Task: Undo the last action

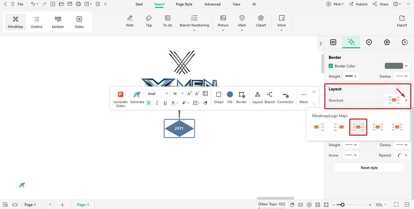Action: click(x=33, y=4)
